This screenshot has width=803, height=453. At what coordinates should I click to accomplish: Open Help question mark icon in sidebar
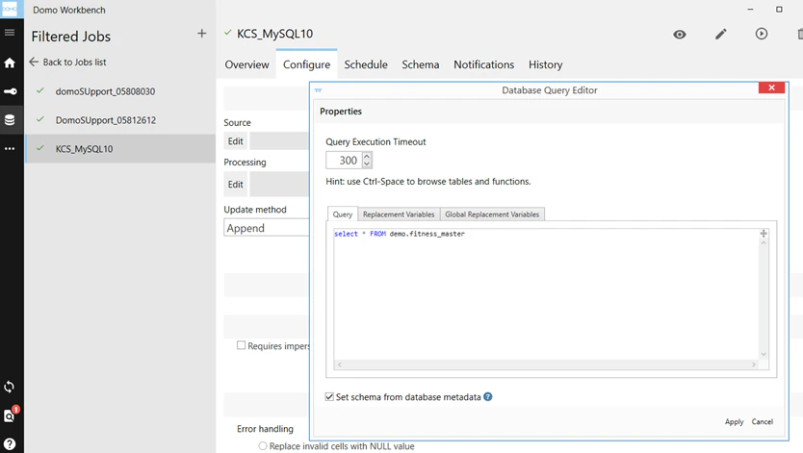(x=10, y=443)
